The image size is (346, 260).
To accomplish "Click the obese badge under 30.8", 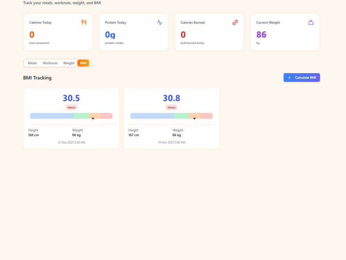I will tap(172, 107).
